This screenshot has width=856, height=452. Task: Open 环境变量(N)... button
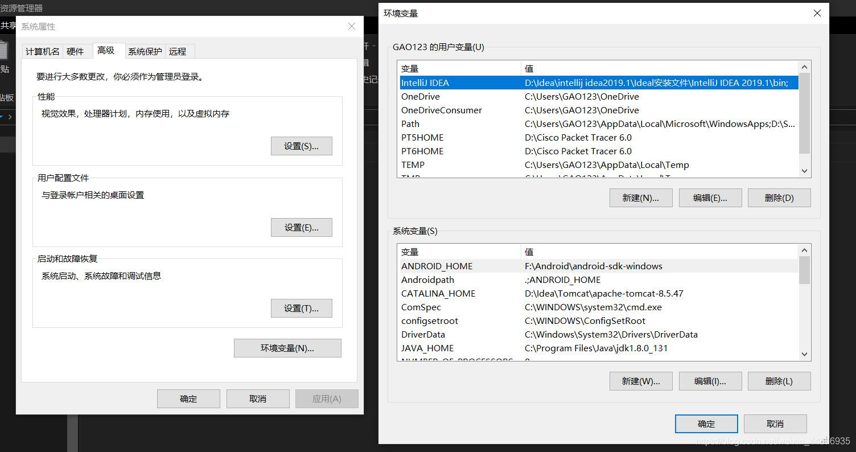[287, 348]
